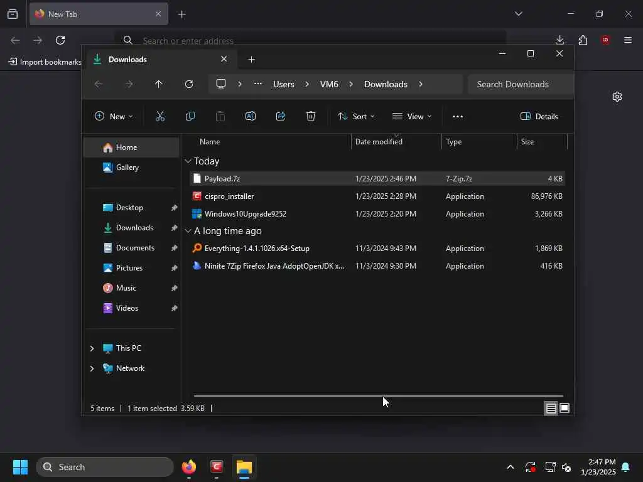Screen dimensions: 643x482
Task: Click Import bookmarks in Firefox
Action: tap(45, 62)
